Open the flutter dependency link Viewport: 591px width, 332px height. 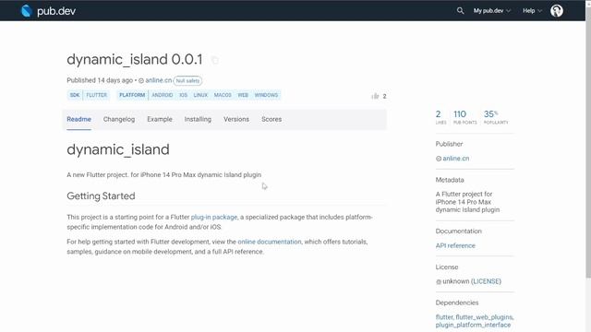444,317
